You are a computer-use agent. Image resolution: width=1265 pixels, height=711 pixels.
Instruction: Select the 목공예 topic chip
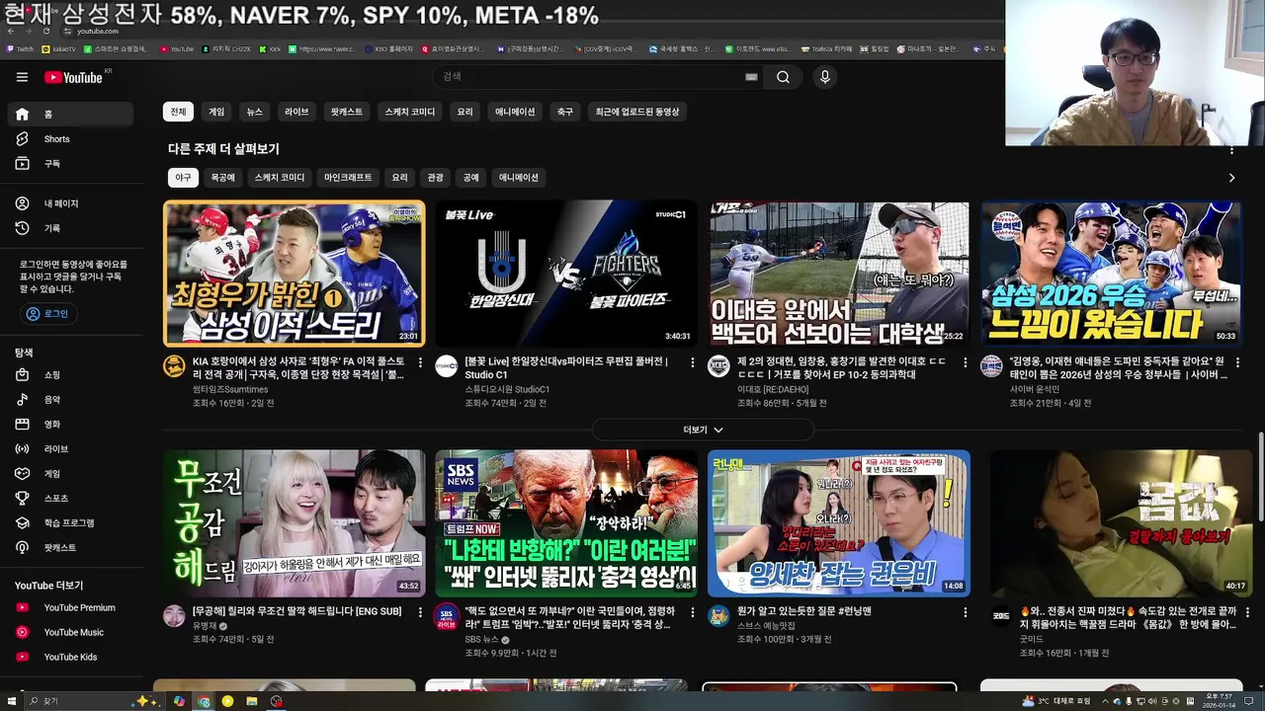click(222, 178)
